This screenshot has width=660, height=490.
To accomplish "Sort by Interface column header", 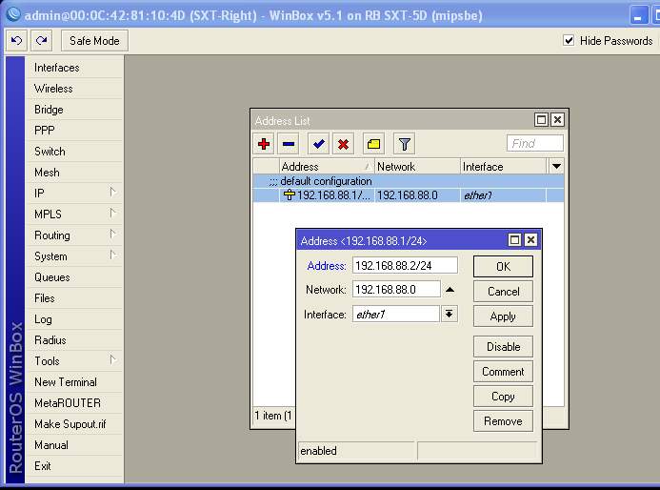I will click(504, 167).
